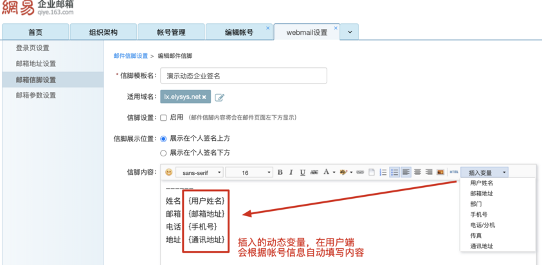Apply italic formatting
The width and height of the screenshot is (542, 265).
[291, 172]
